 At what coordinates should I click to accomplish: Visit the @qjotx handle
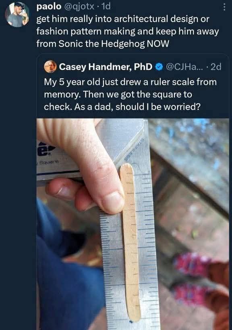(79, 7)
